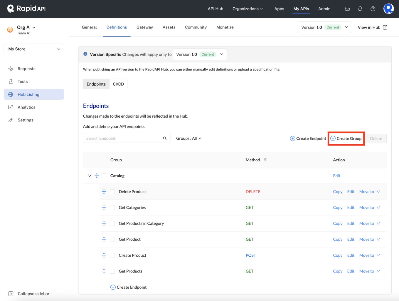
Task: Open the Organizations dropdown
Action: [x=248, y=9]
